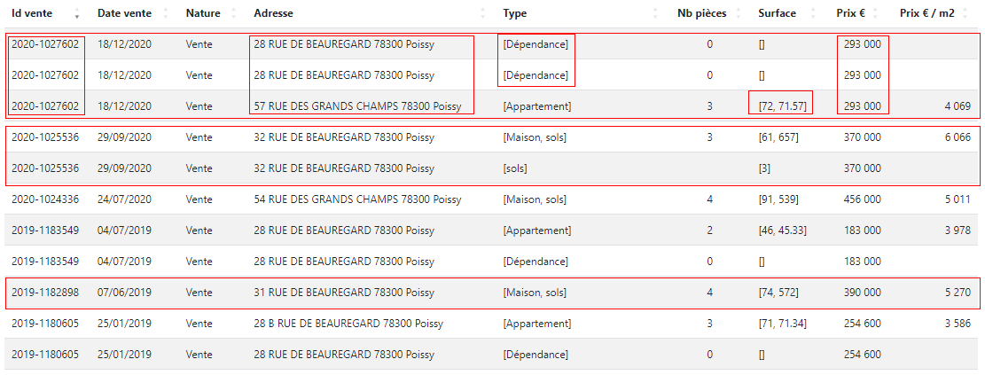Click sort arrows beside Surface header
Image resolution: width=985 pixels, height=375 pixels.
point(813,14)
